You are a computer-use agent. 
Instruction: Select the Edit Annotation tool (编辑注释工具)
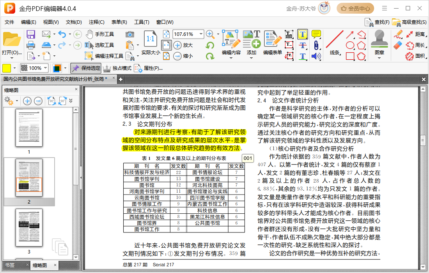104,56
